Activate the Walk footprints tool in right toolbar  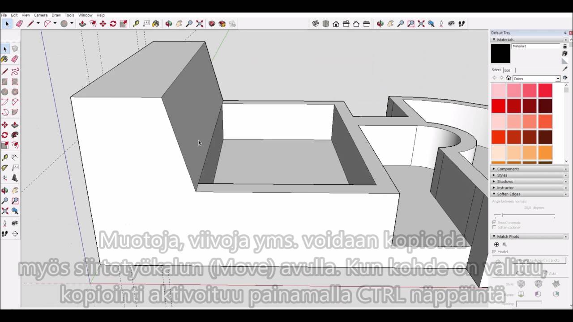coord(462,24)
